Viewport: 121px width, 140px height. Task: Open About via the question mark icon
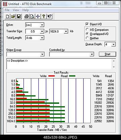click(x=44, y=16)
